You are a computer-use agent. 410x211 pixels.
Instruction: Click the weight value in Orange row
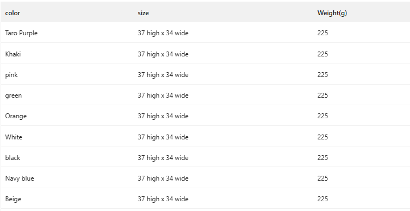coord(322,116)
